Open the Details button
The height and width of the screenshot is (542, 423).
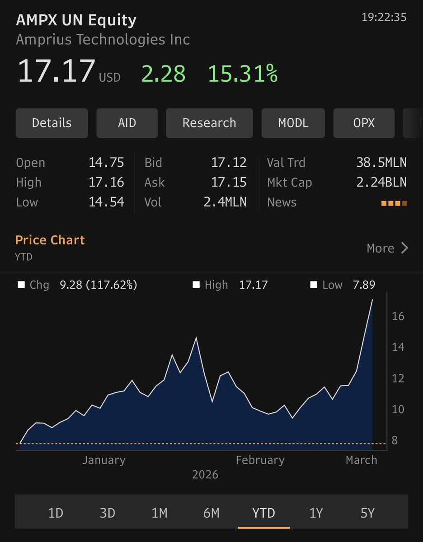click(x=52, y=123)
